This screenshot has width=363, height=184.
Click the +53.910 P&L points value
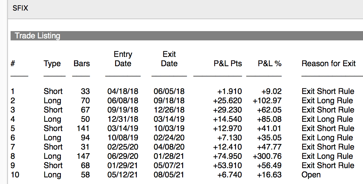[227, 165]
